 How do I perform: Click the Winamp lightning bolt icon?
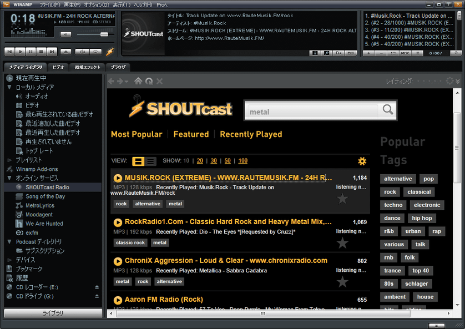coord(110,52)
